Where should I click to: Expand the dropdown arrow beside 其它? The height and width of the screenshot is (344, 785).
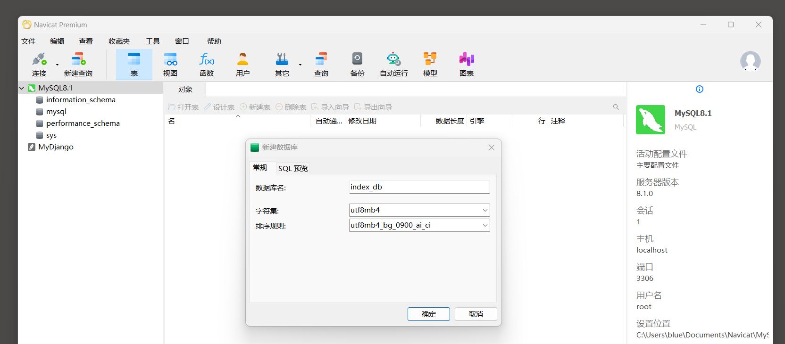click(300, 65)
